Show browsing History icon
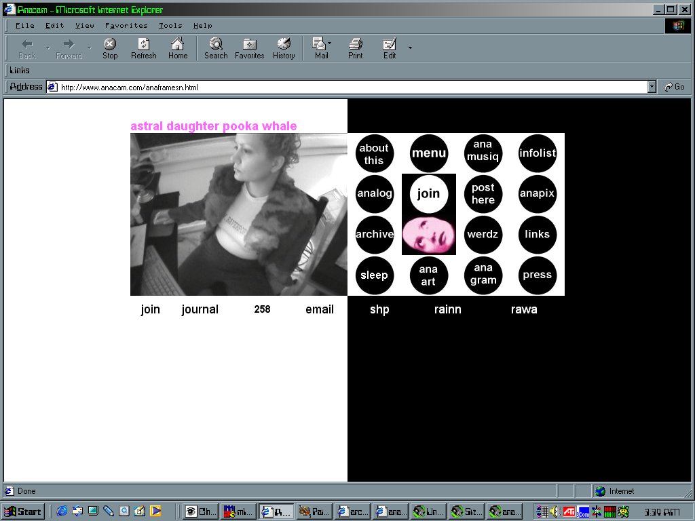This screenshot has height=521, width=695. tap(284, 45)
